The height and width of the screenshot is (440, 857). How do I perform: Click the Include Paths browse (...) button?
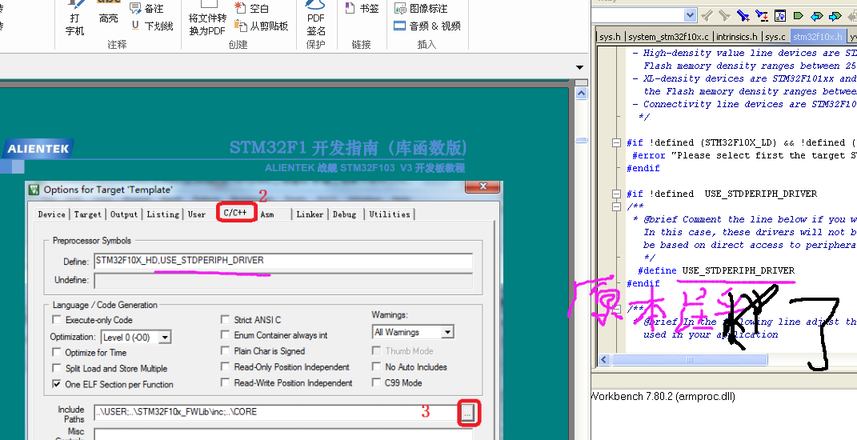coord(468,414)
